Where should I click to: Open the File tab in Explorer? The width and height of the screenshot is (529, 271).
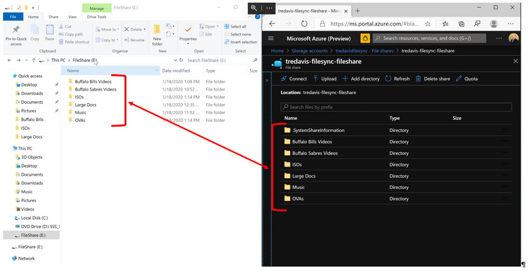[x=13, y=17]
